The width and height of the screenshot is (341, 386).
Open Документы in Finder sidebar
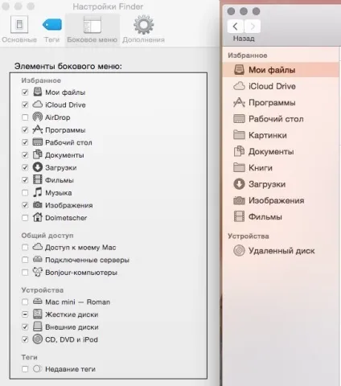click(x=281, y=151)
